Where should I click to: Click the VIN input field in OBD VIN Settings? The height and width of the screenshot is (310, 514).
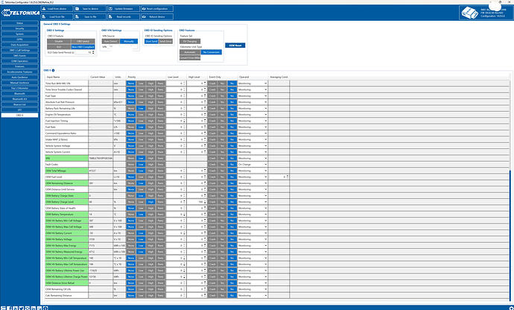[123, 47]
